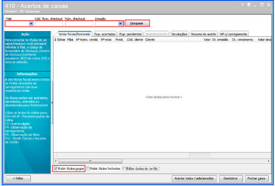275x186 pixels.
Task: Open the Resumo do acerto tab
Action: 203,34
